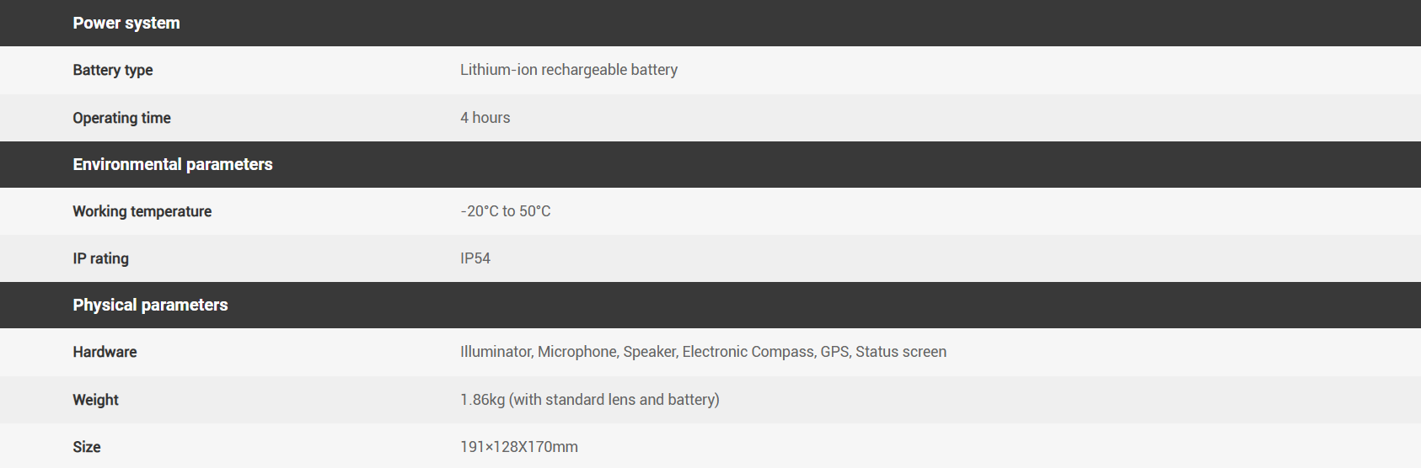Click the word Microphone in Hardware

577,352
